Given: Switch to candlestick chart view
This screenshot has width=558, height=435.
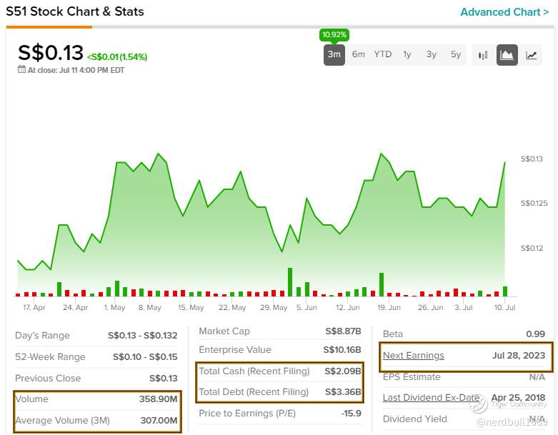Looking at the screenshot, I should (x=484, y=55).
